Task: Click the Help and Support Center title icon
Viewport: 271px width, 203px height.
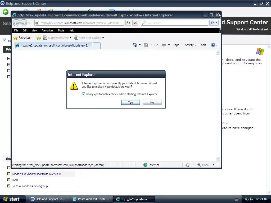Action: click(2, 3)
